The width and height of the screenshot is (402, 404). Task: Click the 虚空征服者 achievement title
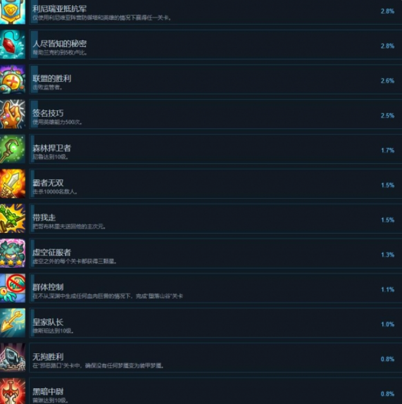click(52, 252)
